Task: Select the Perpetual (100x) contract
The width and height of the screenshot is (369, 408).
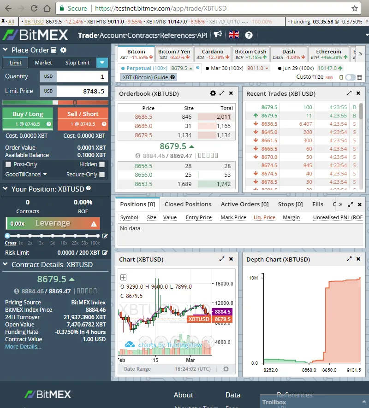Action: 144,68
